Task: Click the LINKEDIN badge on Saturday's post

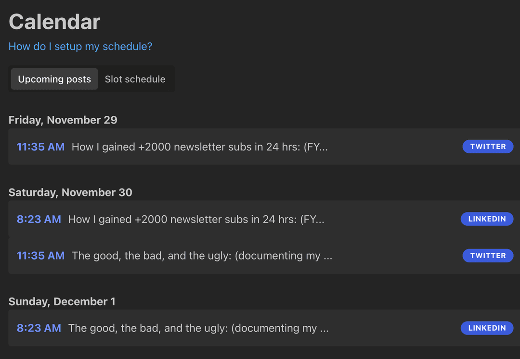Action: point(487,219)
